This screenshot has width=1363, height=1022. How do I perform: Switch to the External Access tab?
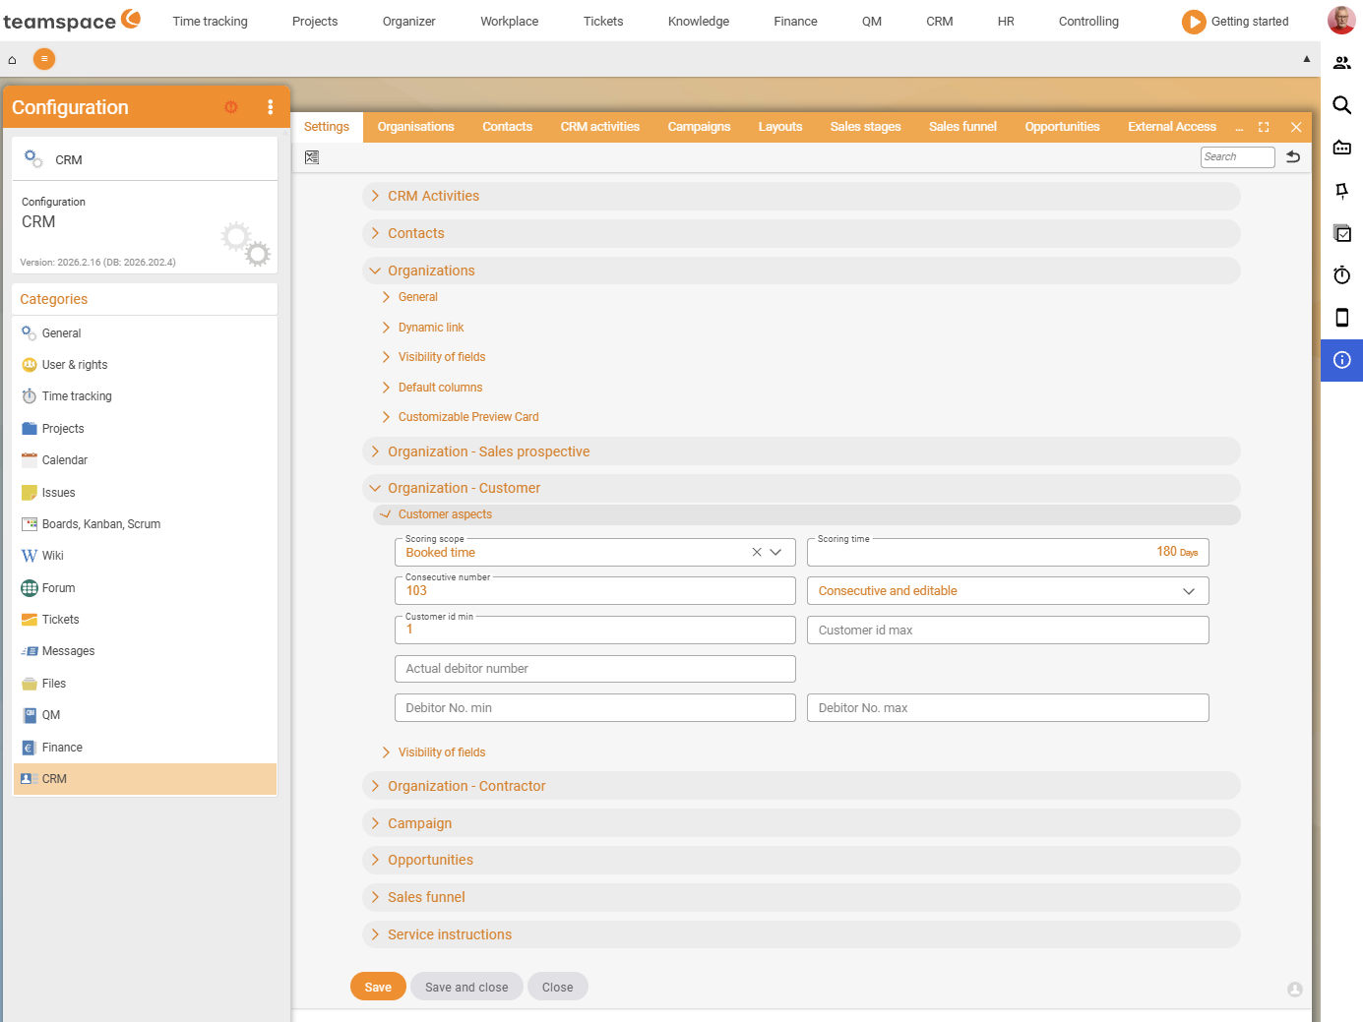coord(1172,127)
